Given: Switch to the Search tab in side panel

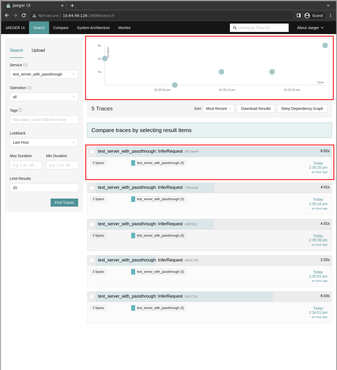Looking at the screenshot, I should pyautogui.click(x=16, y=50).
